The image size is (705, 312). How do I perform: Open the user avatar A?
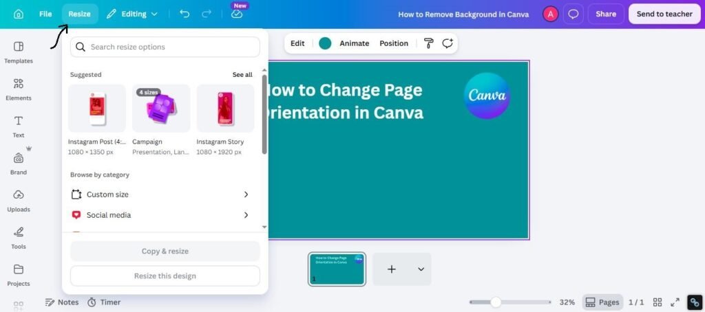[550, 14]
